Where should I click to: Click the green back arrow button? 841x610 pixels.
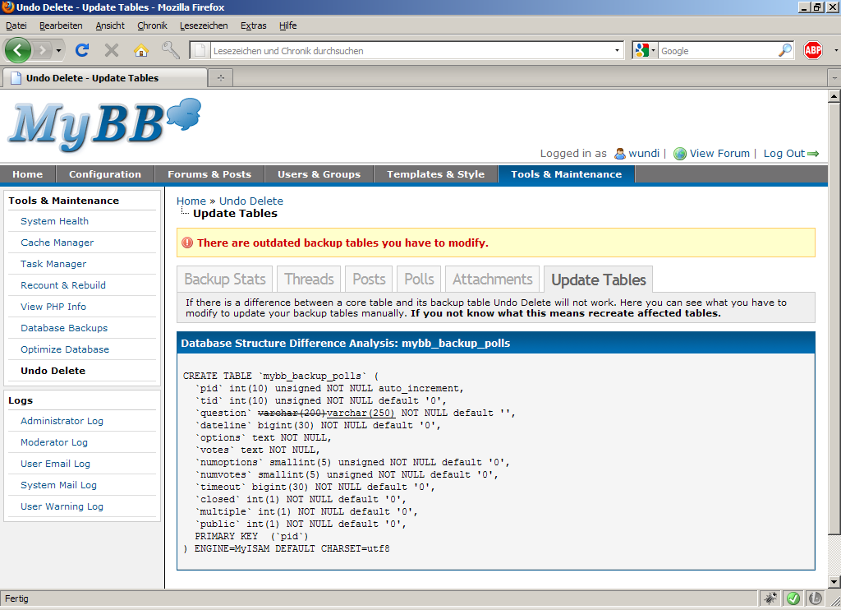18,50
